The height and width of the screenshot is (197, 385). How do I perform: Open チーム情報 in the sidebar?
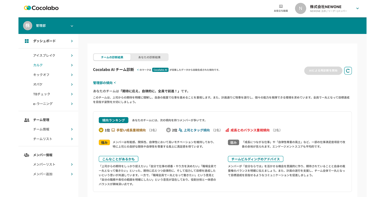pyautogui.click(x=41, y=129)
